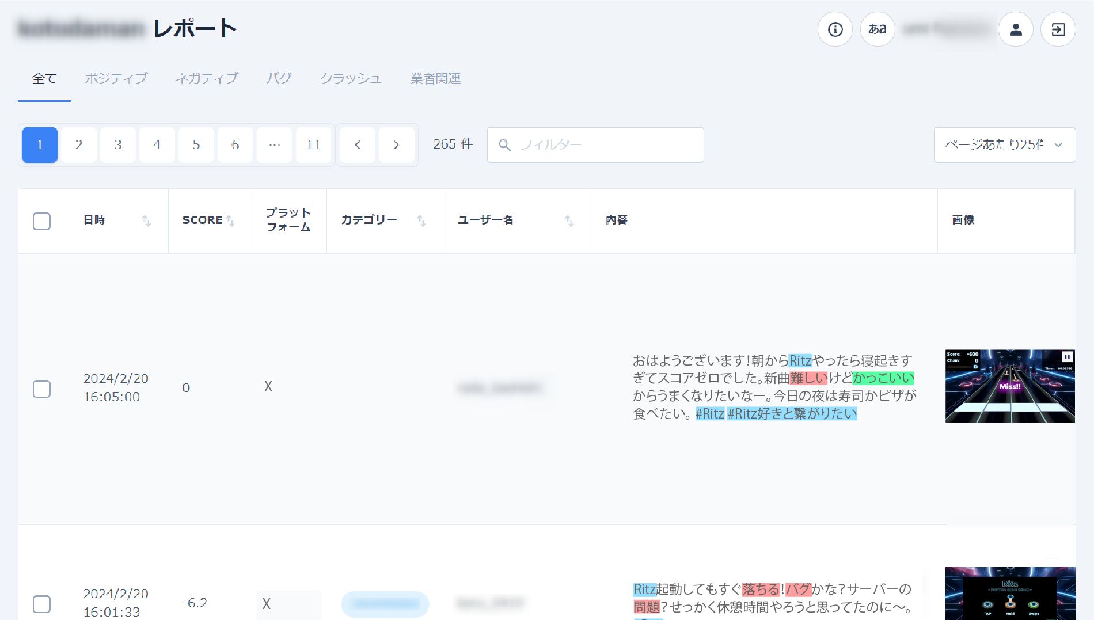The image size is (1094, 620).
Task: Go to the next page with right chevron
Action: coord(396,145)
